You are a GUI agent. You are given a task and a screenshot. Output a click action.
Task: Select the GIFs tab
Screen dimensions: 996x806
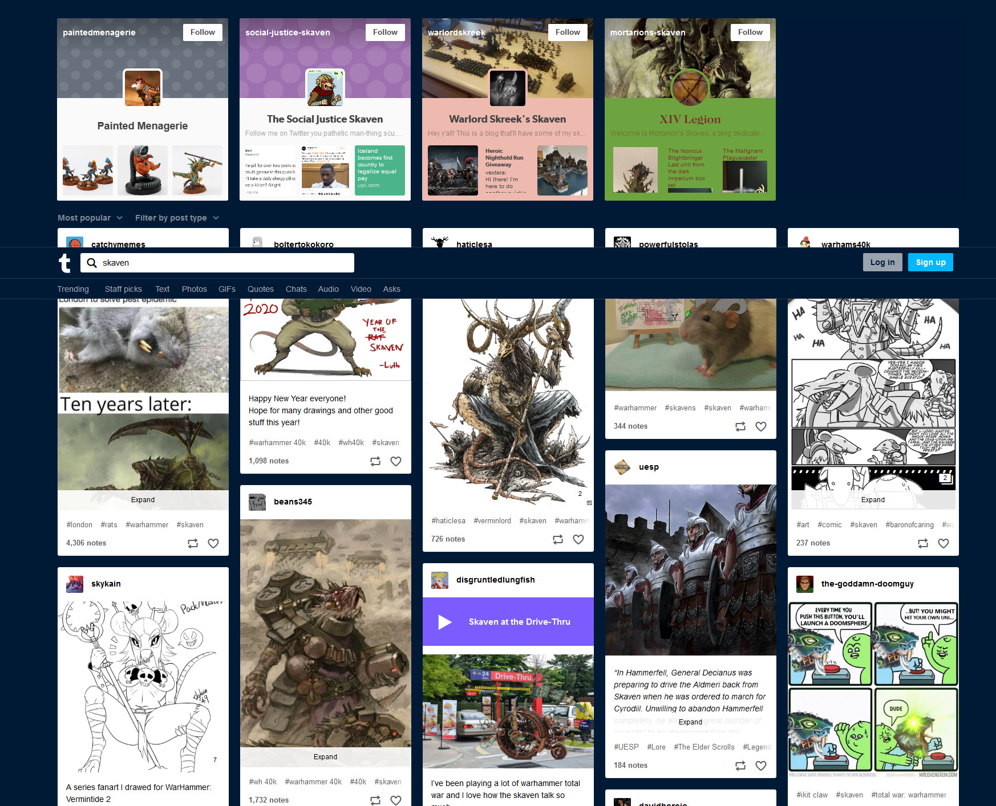click(x=227, y=289)
